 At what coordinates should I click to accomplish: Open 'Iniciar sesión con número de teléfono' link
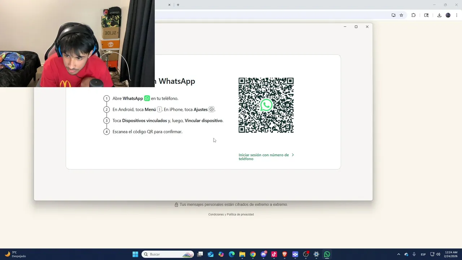point(263,157)
